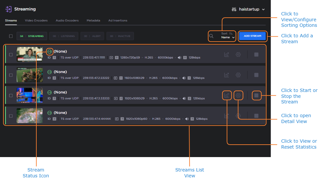The image size is (327, 179).
Task: Switch to the Video Encoders tab
Action: click(36, 21)
